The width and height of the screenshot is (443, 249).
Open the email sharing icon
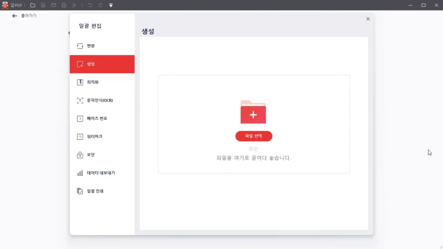click(54, 5)
